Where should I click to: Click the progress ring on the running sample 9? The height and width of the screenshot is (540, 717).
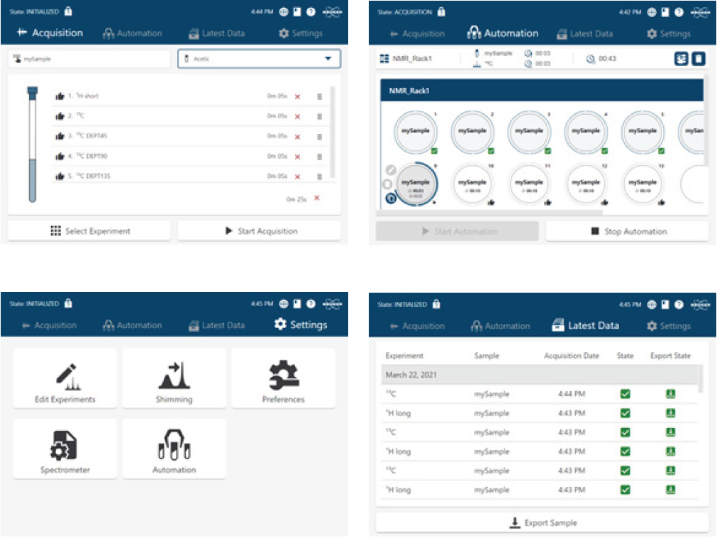415,184
